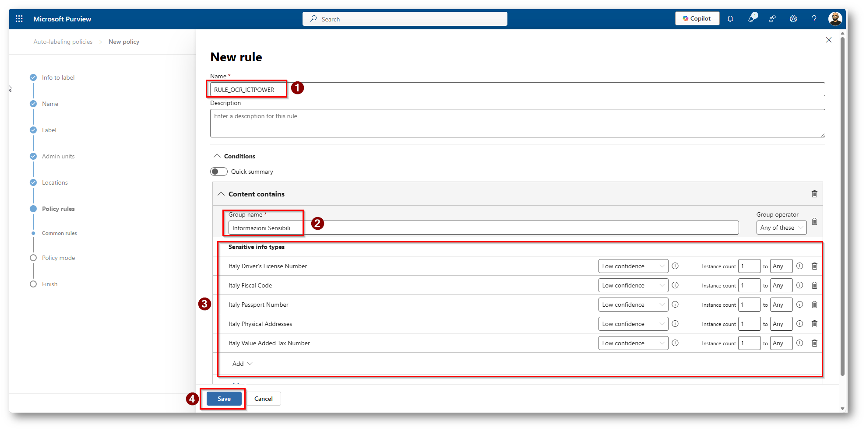Show instance count info for Italy Passport Number
Screen dimensions: 866x431
[x=799, y=305]
